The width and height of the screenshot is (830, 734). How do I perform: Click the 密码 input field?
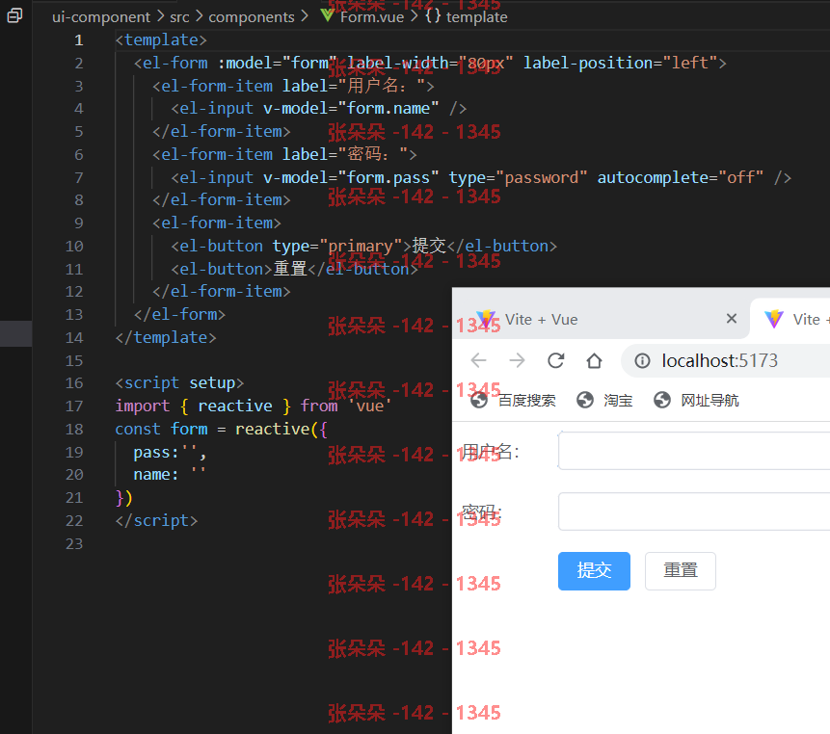(x=694, y=511)
